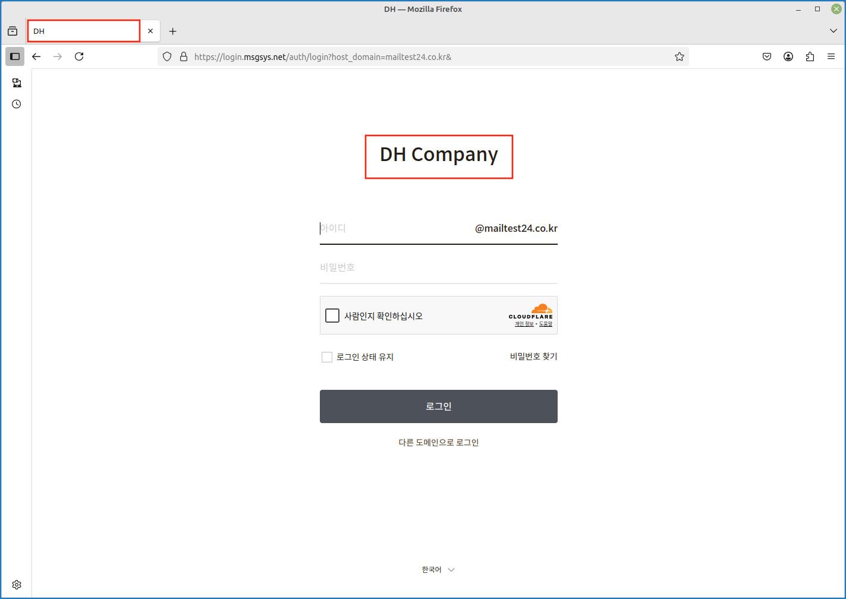Open synced tabs sidebar icon
Viewport: 846px width, 599px height.
click(17, 83)
